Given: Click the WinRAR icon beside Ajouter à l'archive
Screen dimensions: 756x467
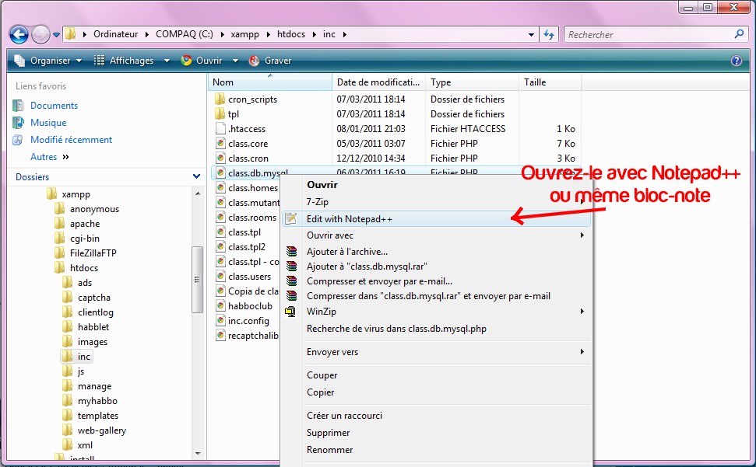Looking at the screenshot, I should point(291,252).
